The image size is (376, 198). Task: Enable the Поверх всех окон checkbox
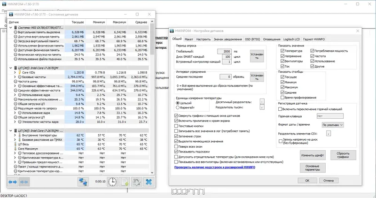(x=176, y=146)
